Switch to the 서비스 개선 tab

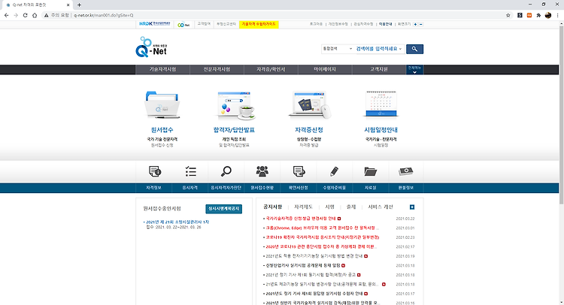[381, 207]
